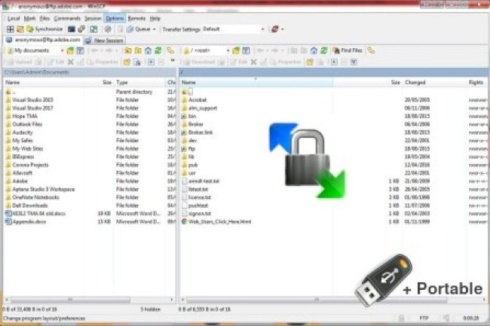Select the remote pub folder
Screen dimensions: 490x326
coord(193,165)
